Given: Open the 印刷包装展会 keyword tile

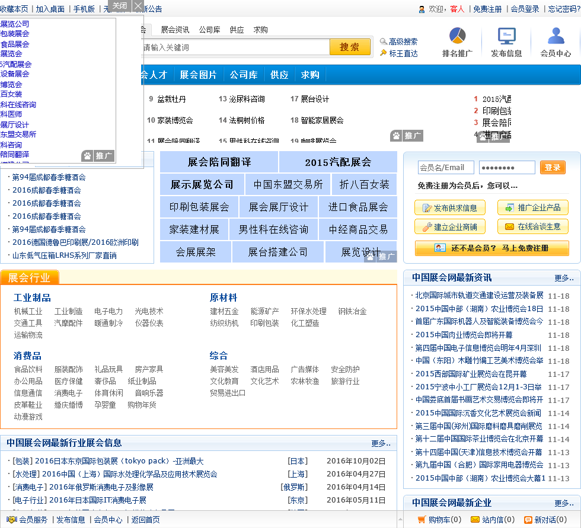Looking at the screenshot, I should (199, 207).
